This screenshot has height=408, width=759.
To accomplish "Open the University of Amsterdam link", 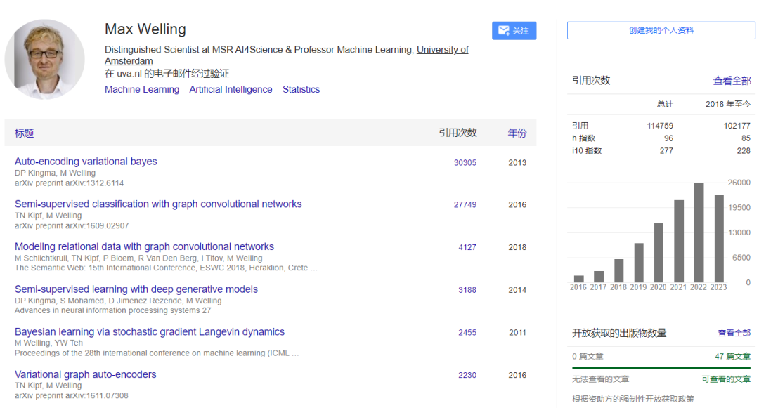I will pyautogui.click(x=442, y=50).
